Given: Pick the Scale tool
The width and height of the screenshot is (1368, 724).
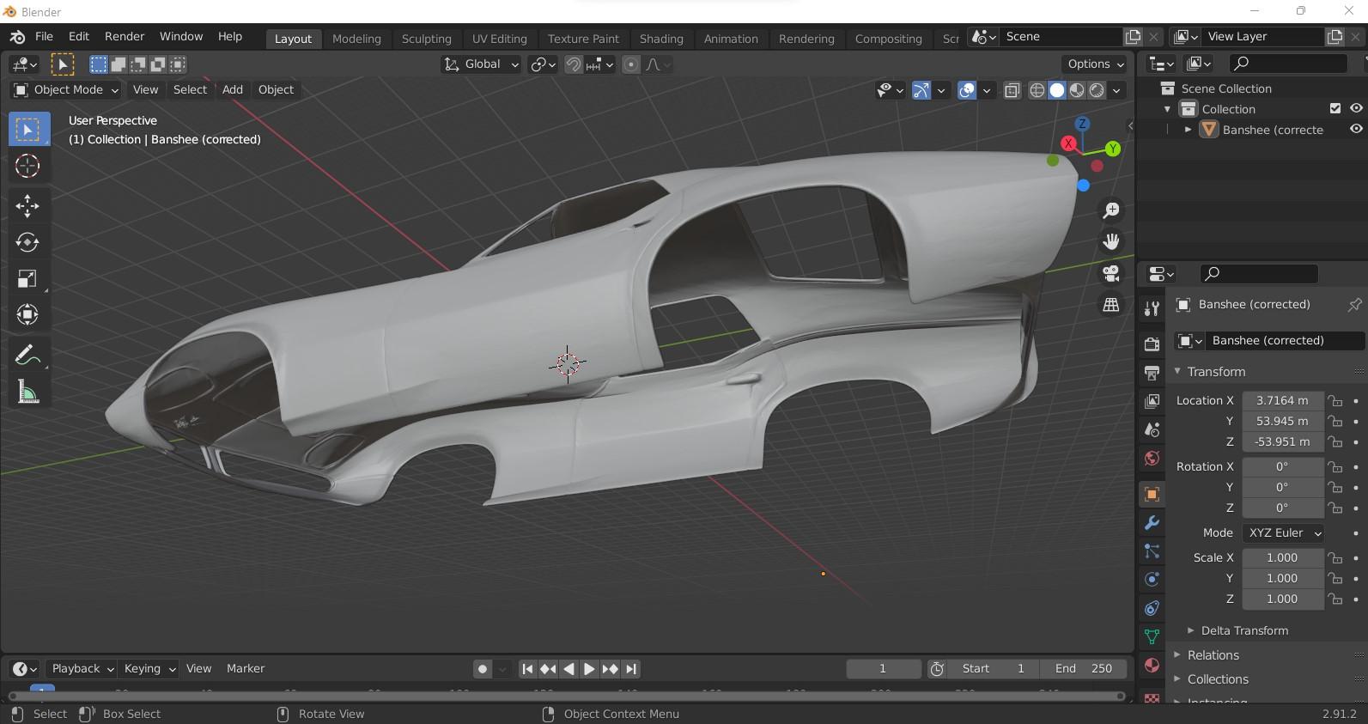Looking at the screenshot, I should 27,278.
